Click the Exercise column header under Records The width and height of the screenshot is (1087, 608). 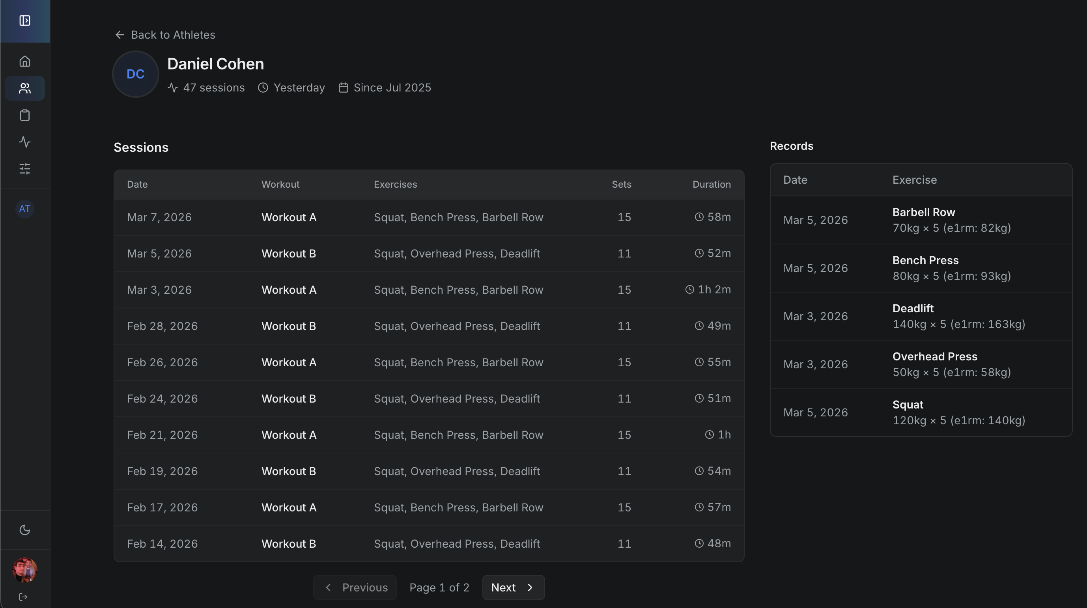click(x=914, y=180)
